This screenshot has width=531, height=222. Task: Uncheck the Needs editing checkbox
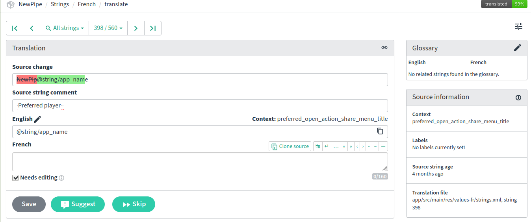15,178
